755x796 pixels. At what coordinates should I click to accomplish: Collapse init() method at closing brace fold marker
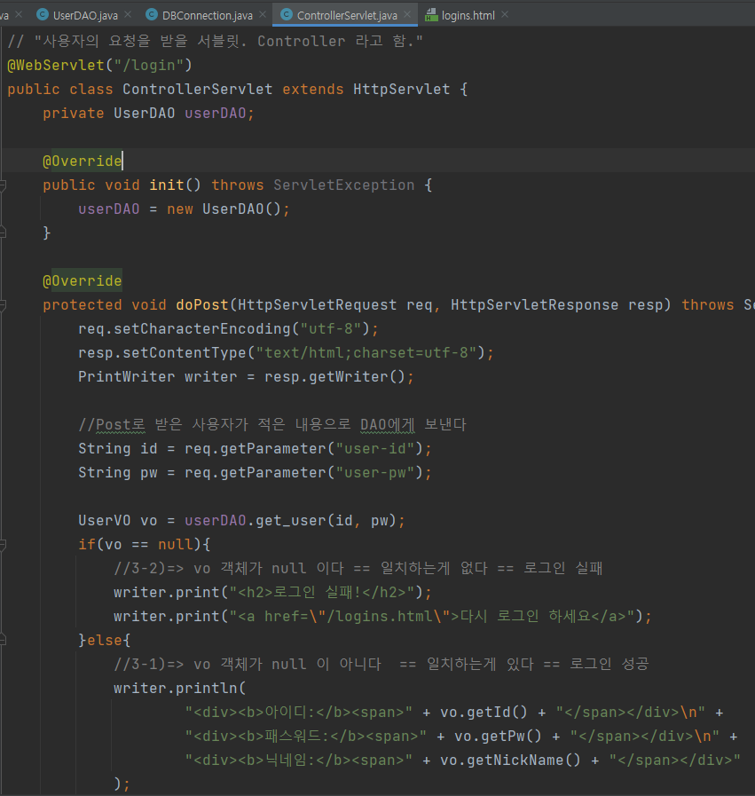pos(3,232)
